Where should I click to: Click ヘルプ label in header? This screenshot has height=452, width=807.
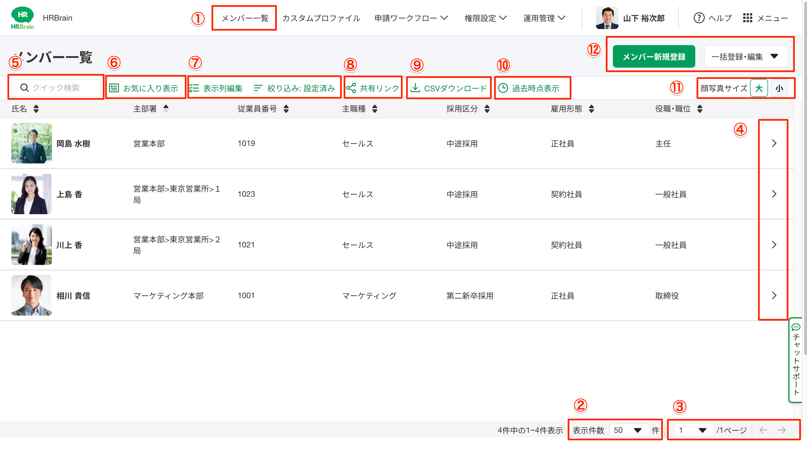(720, 18)
